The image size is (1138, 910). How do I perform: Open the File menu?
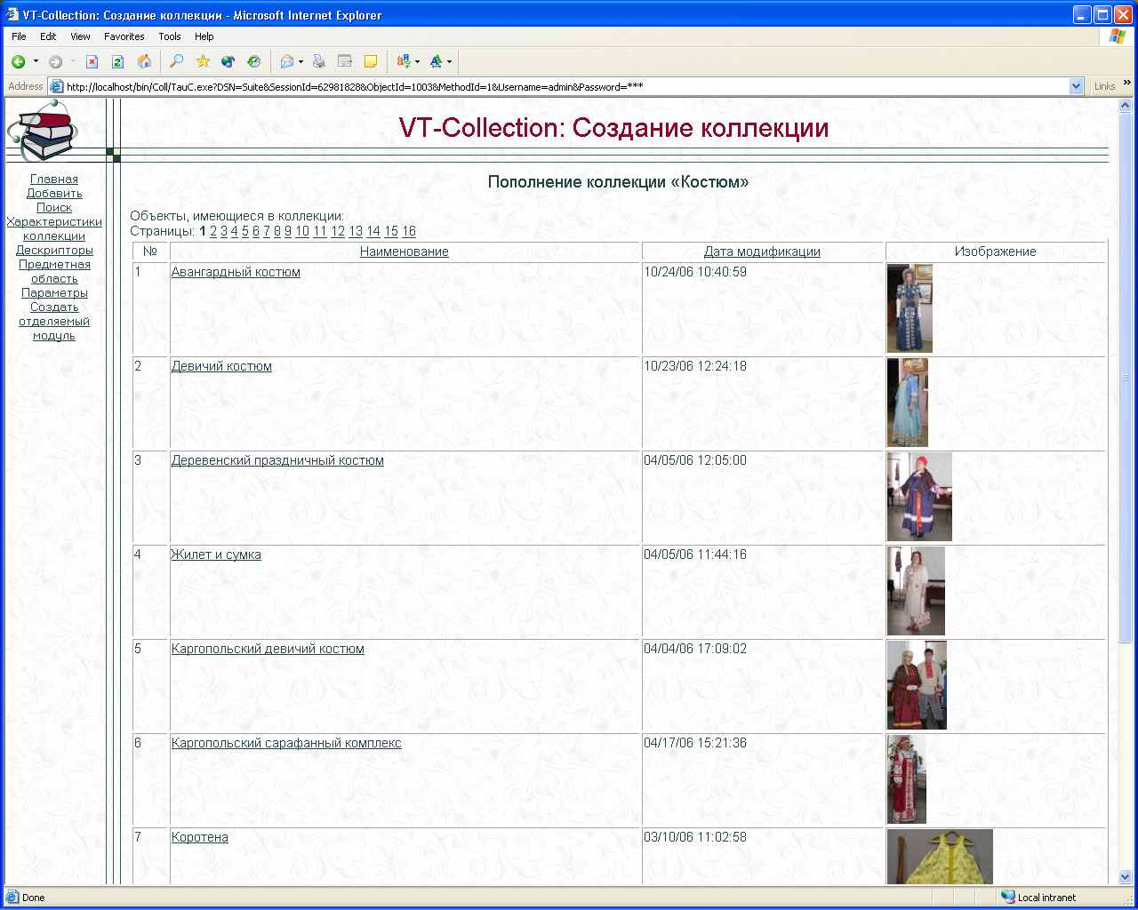[19, 36]
